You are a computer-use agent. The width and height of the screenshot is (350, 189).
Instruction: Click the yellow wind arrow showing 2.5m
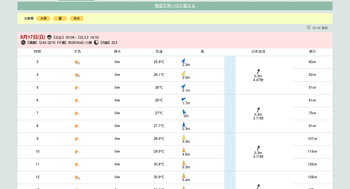[183, 73]
